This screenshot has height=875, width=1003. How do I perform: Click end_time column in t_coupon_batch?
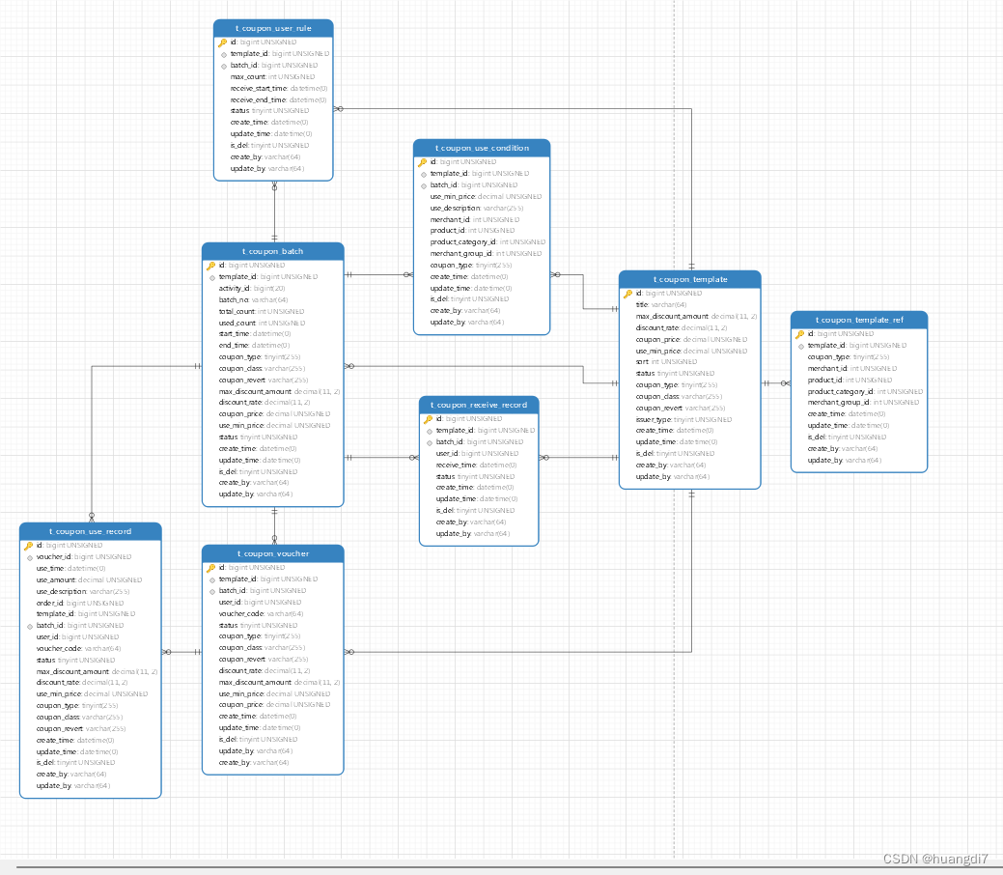[x=254, y=346]
